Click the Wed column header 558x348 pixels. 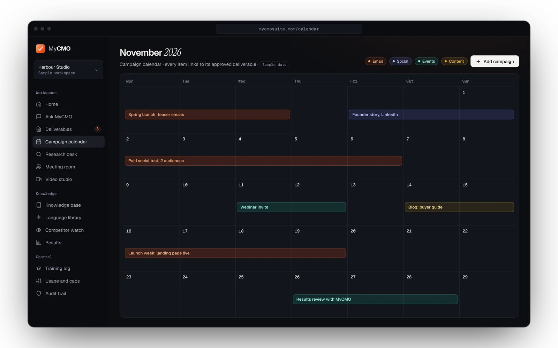(x=242, y=81)
